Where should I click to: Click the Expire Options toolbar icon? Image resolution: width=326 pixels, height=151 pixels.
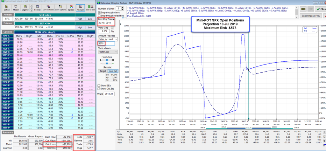tap(61, 8)
